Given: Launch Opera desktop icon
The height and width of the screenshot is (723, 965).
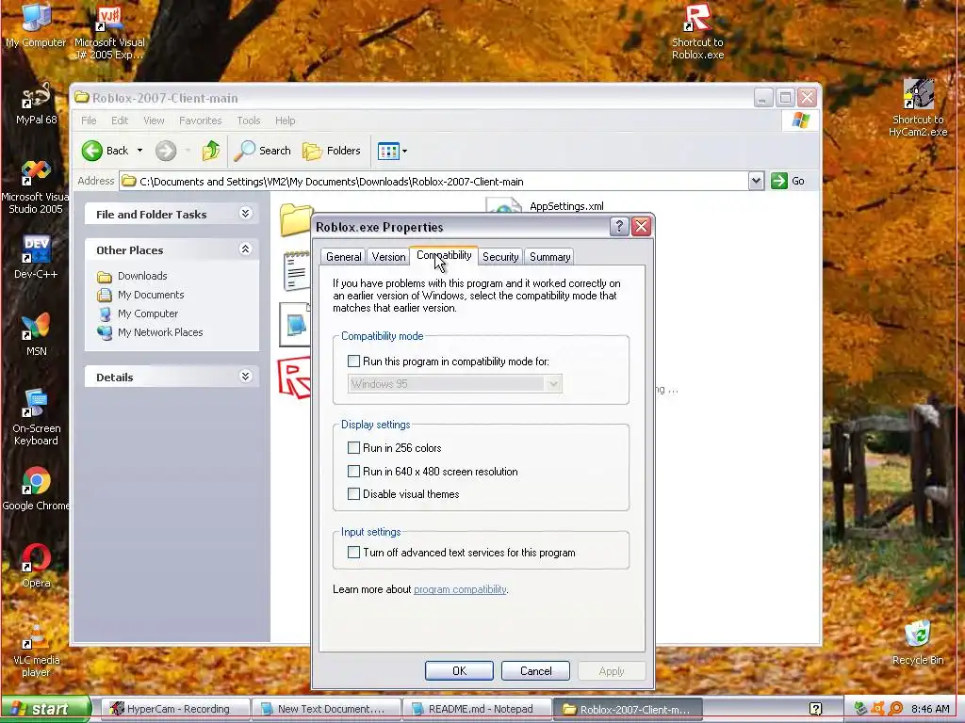Looking at the screenshot, I should (36, 566).
